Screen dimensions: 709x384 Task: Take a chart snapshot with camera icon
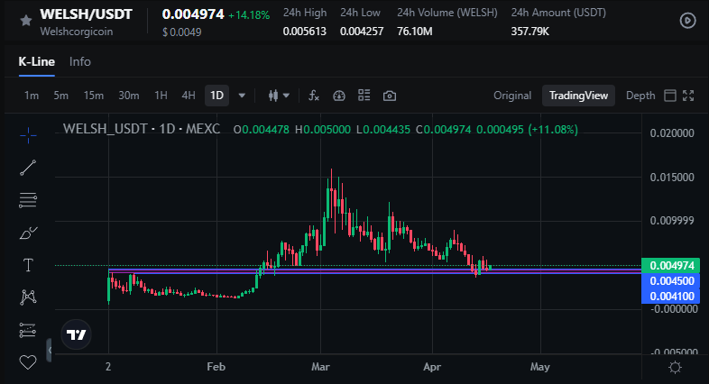click(390, 96)
